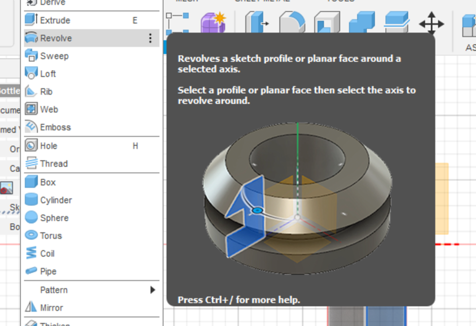Screen dimensions: 476x326
Task: Click the Offset Face toolbar icon
Action: tap(396, 22)
